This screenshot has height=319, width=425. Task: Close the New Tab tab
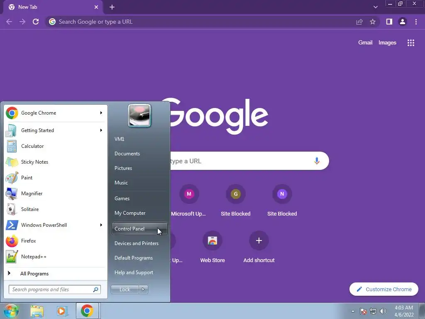[96, 7]
